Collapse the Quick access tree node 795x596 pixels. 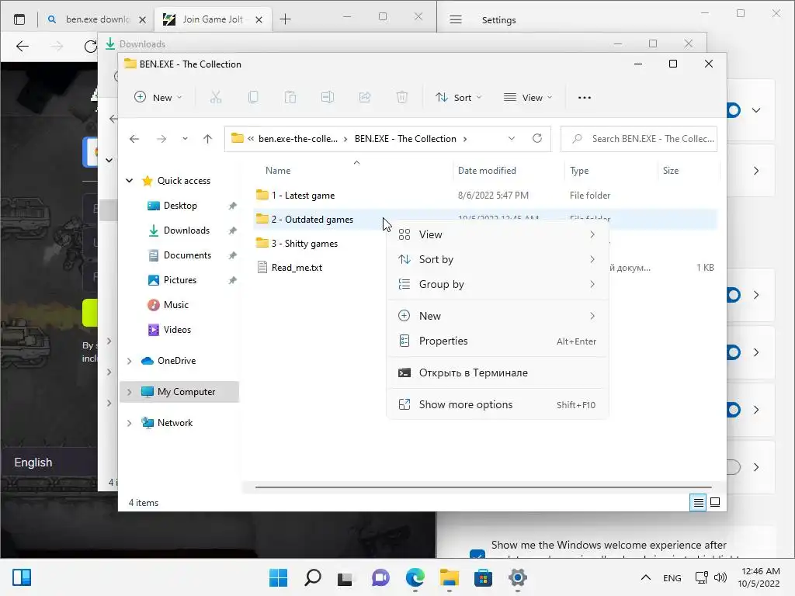(130, 180)
